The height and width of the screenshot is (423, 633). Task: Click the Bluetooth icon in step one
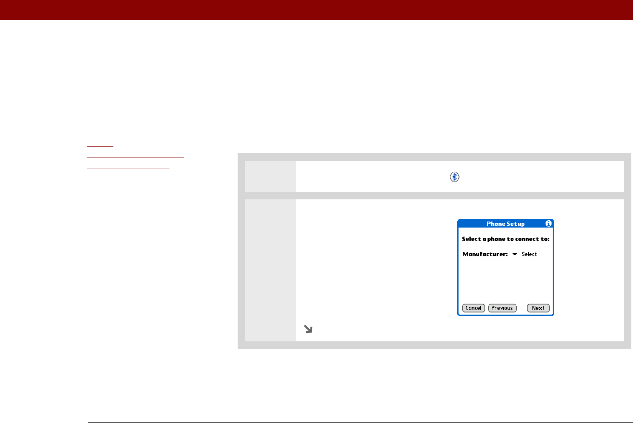click(x=454, y=177)
